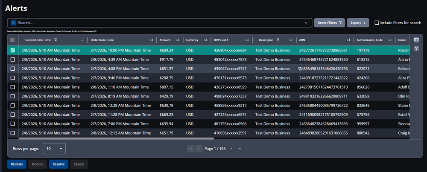Check the row with amount $917.79
Viewport: 427px width, 172px height.
(12, 60)
